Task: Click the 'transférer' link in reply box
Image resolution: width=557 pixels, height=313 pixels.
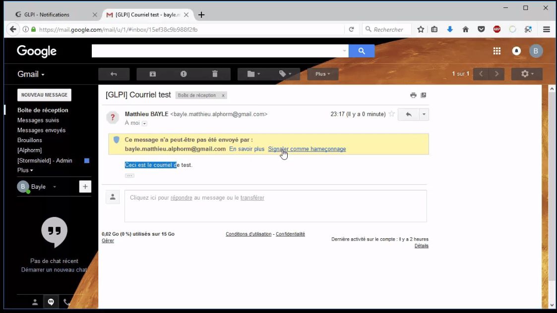Action: tap(252, 198)
